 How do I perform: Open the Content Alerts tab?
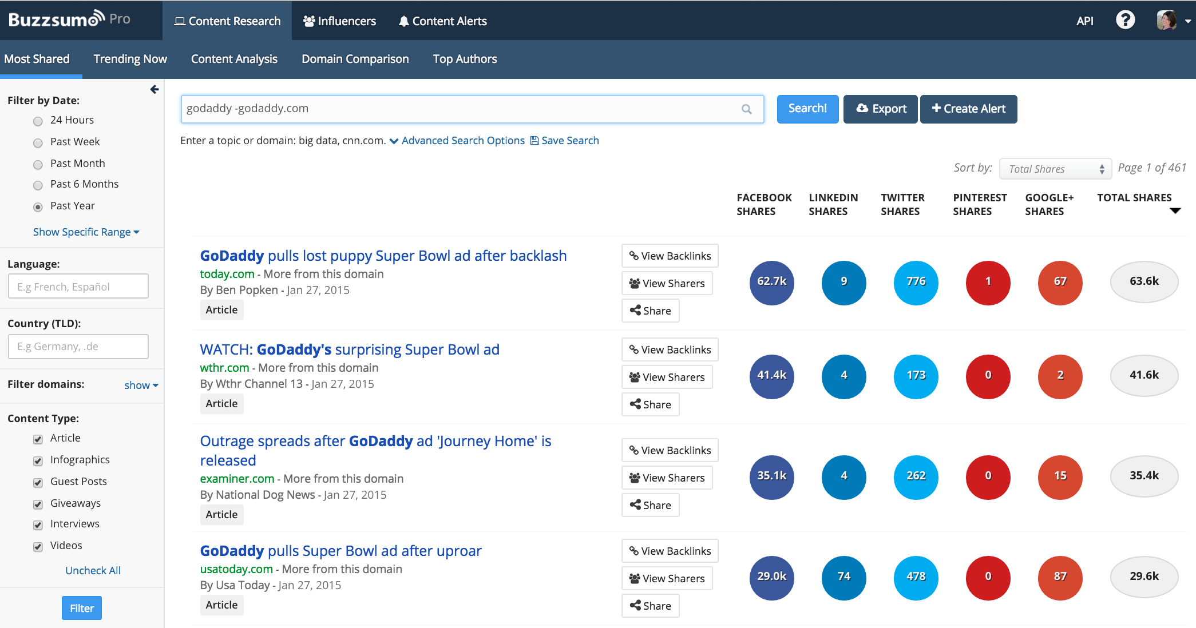coord(443,21)
